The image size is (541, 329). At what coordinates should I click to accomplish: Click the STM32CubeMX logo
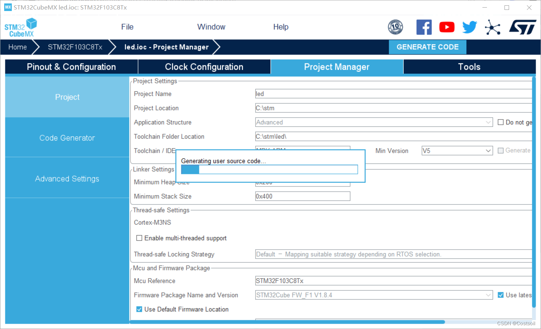(21, 27)
